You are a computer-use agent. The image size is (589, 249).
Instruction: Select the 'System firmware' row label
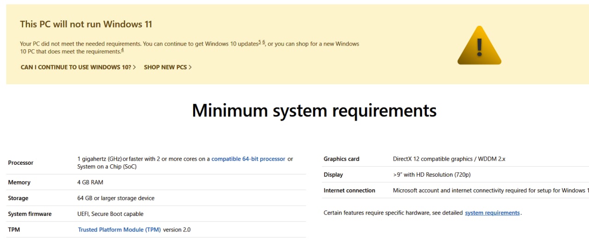pyautogui.click(x=30, y=214)
